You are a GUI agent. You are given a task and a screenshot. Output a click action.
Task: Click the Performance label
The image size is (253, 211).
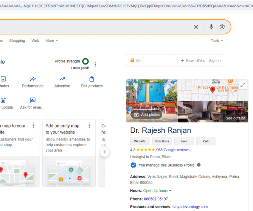(x=33, y=86)
